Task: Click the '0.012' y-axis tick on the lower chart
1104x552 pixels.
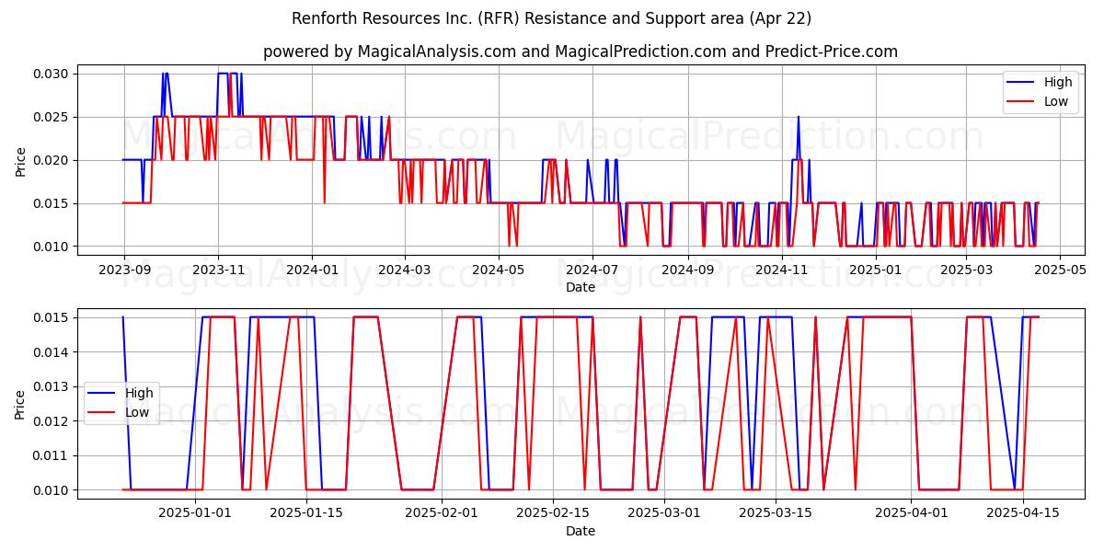Action: (51, 421)
